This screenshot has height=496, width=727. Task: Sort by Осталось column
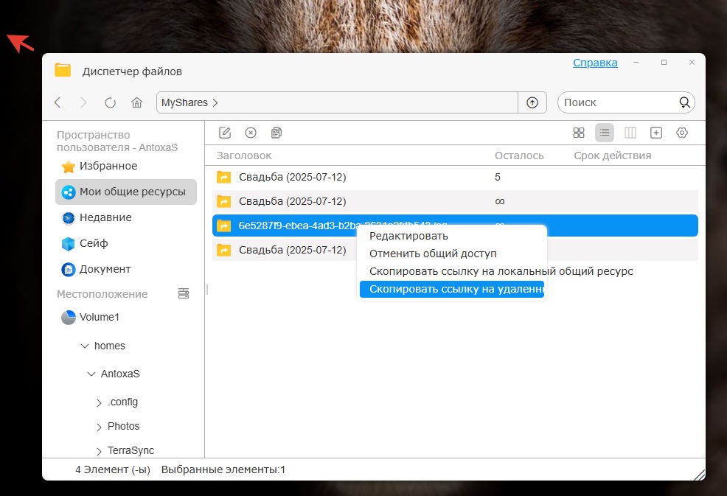pyautogui.click(x=519, y=156)
